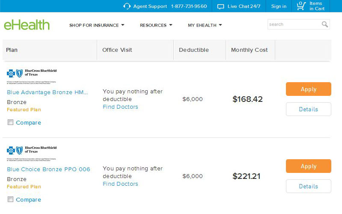Click the second BlueCross BlueShield logo
Viewport: 342px width, 214px height.
point(32,152)
